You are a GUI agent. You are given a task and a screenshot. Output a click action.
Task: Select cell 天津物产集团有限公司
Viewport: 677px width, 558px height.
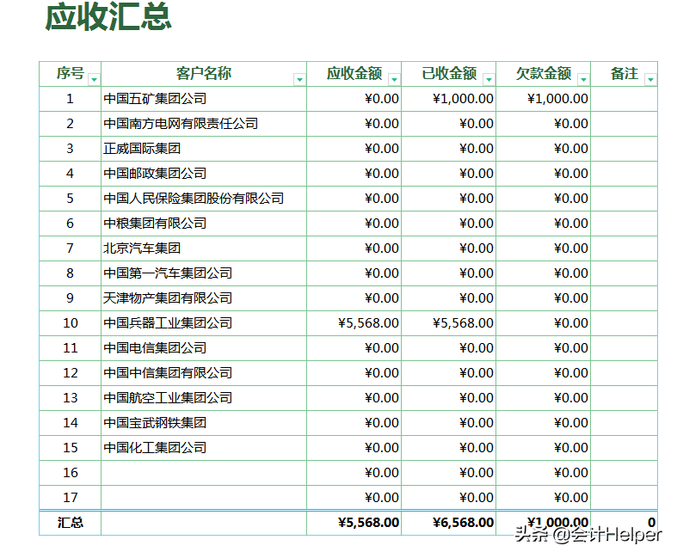coord(204,298)
